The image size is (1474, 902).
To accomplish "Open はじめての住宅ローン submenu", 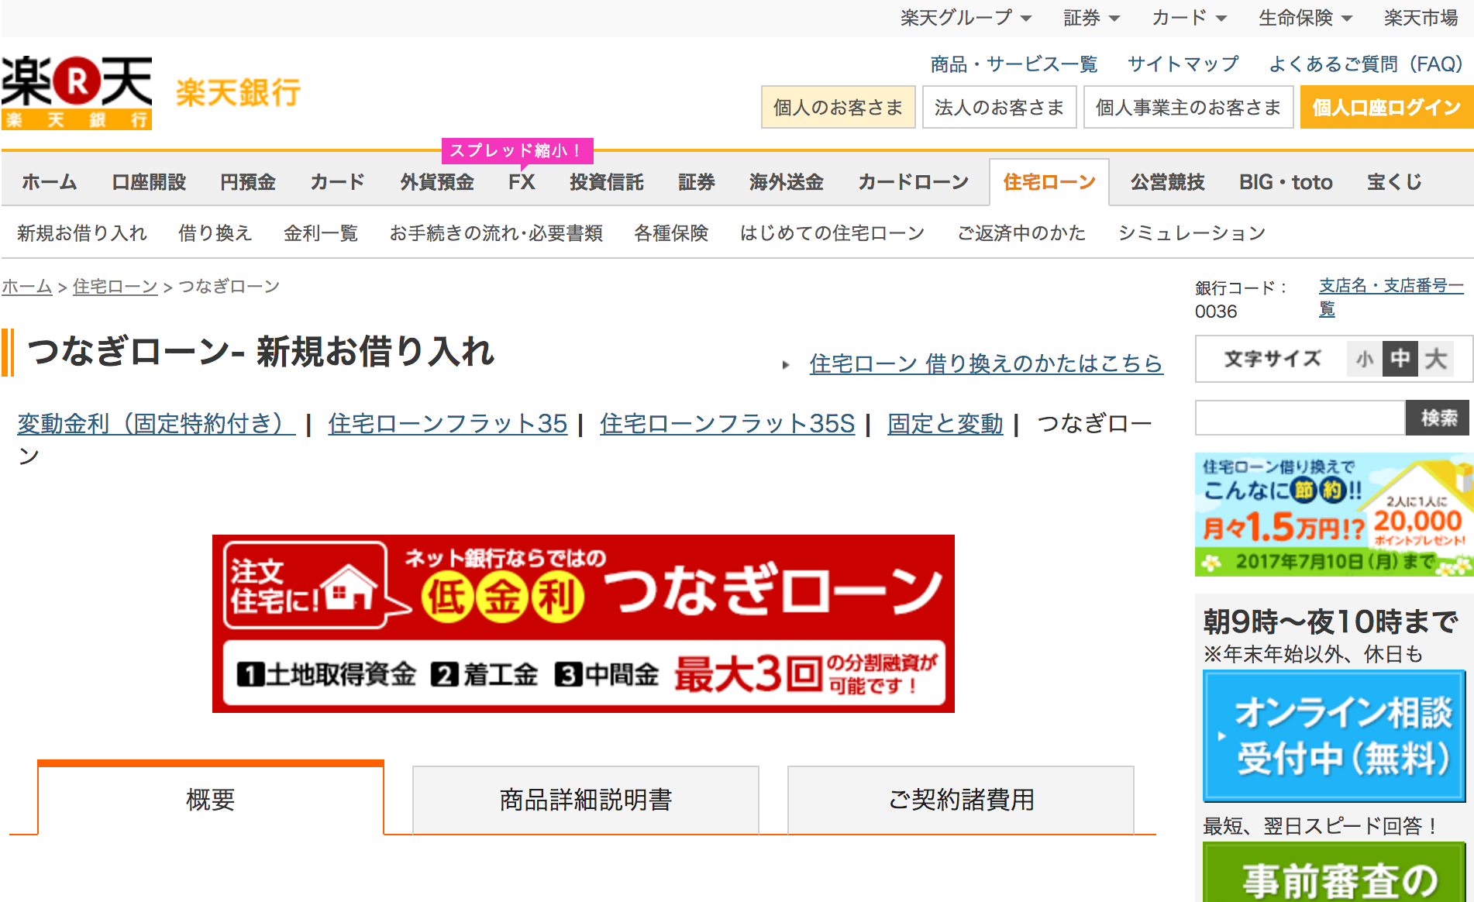I will click(832, 232).
